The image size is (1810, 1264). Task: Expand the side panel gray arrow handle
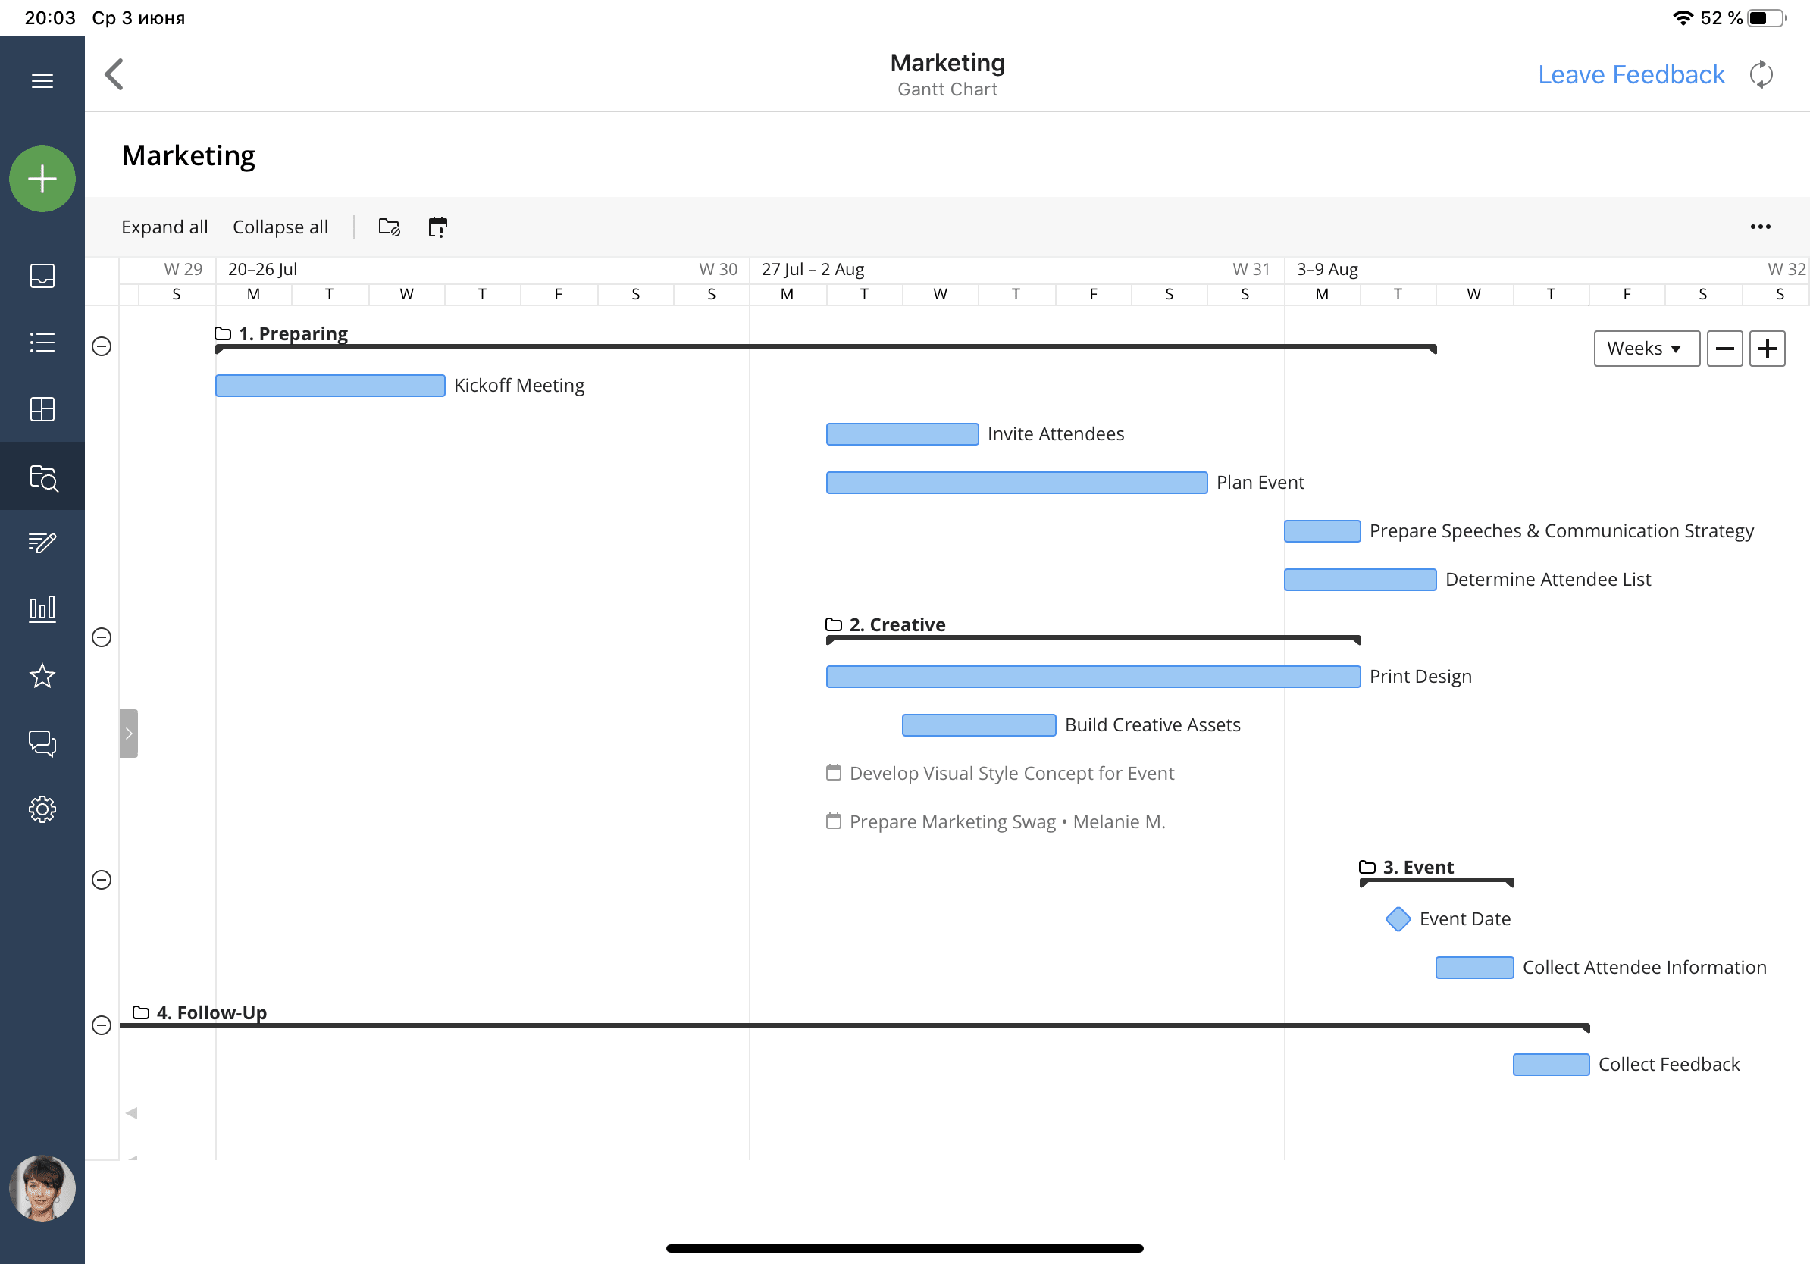[129, 734]
